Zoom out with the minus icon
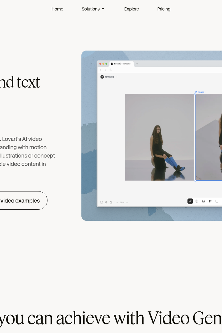This screenshot has height=333, width=222. (117, 202)
